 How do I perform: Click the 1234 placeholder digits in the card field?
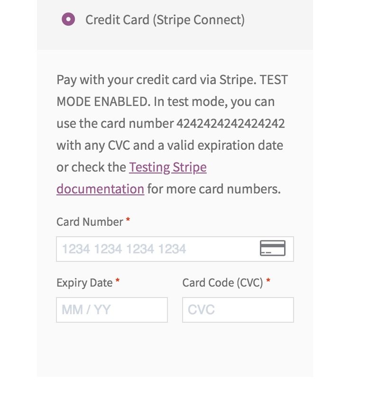pos(124,249)
